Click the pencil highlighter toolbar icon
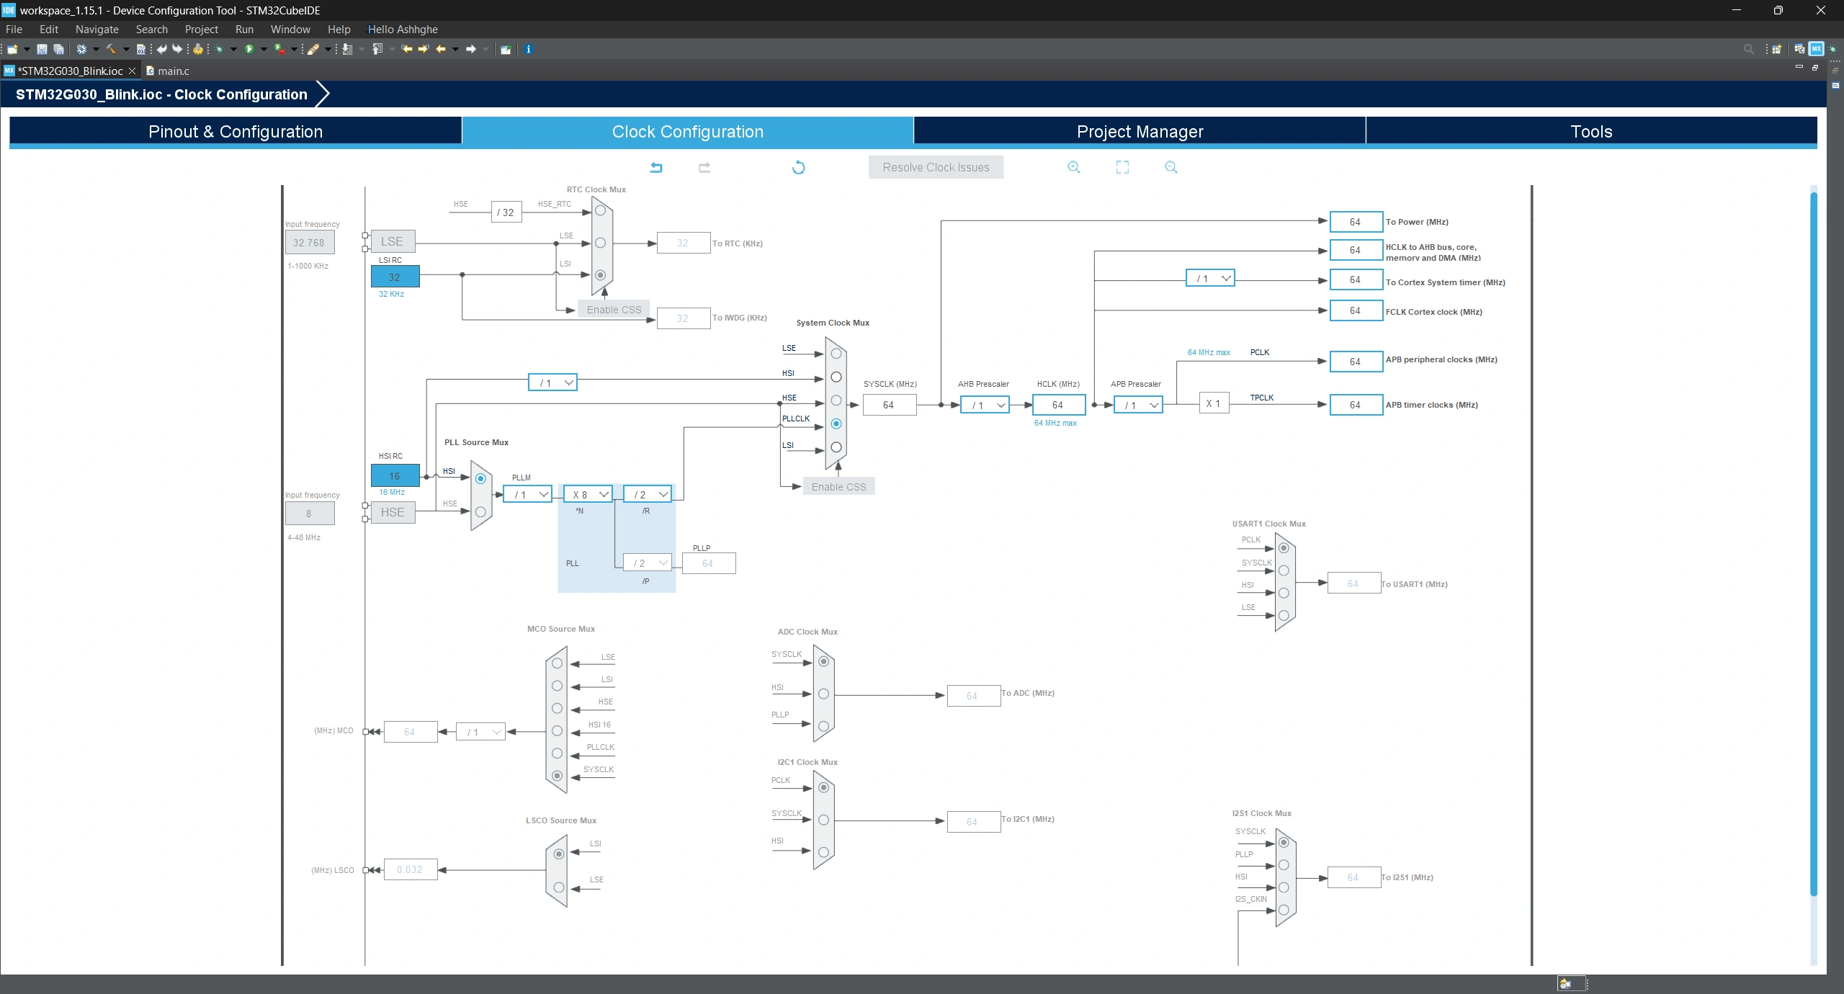Image resolution: width=1844 pixels, height=994 pixels. tap(313, 49)
